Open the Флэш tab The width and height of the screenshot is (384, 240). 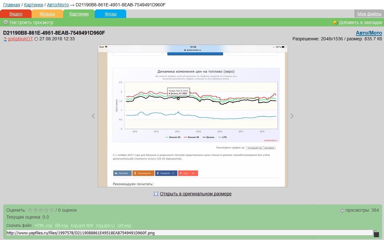[110, 14]
